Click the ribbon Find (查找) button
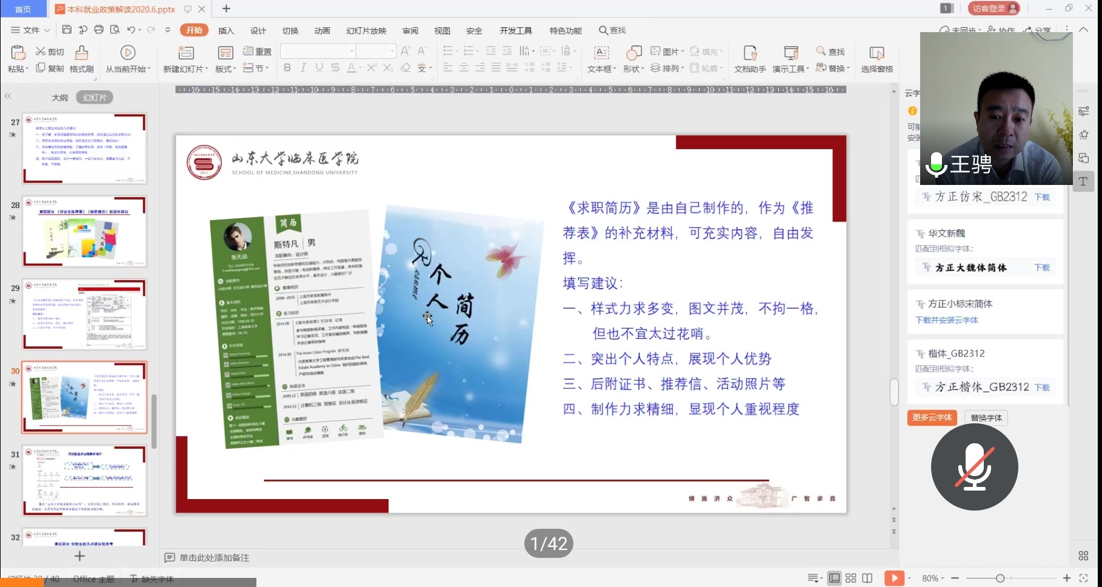Image resolution: width=1102 pixels, height=587 pixels. 830,52
